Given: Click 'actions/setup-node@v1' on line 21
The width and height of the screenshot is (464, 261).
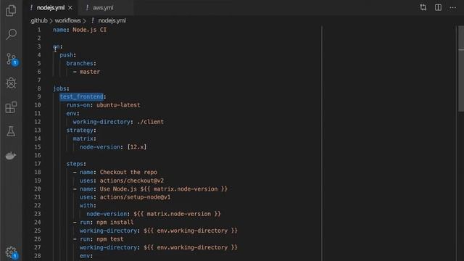Looking at the screenshot, I should pyautogui.click(x=136, y=197).
